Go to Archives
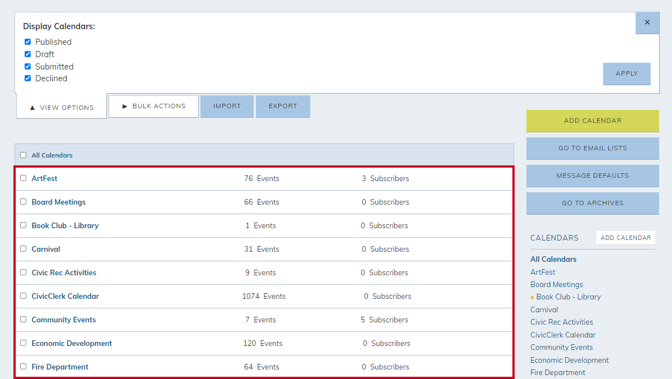 coord(592,203)
